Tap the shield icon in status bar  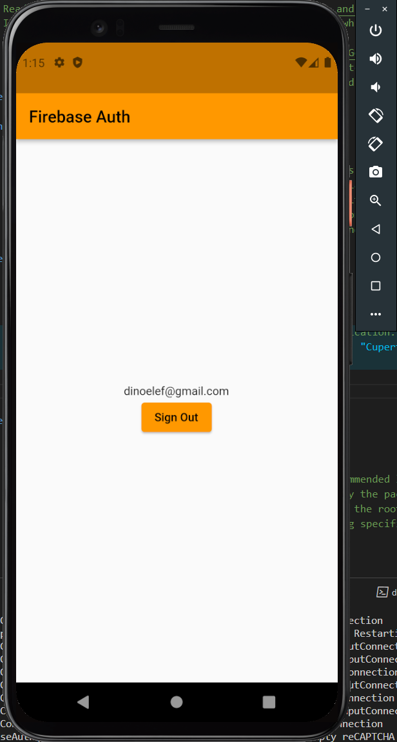pos(77,63)
